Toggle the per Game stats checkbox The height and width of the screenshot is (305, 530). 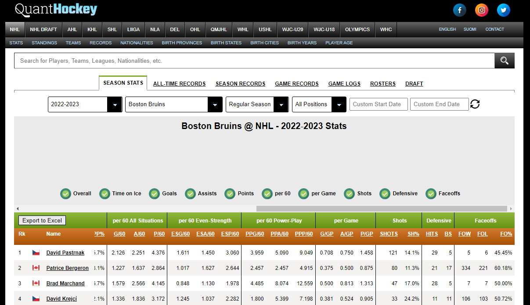[x=303, y=194]
